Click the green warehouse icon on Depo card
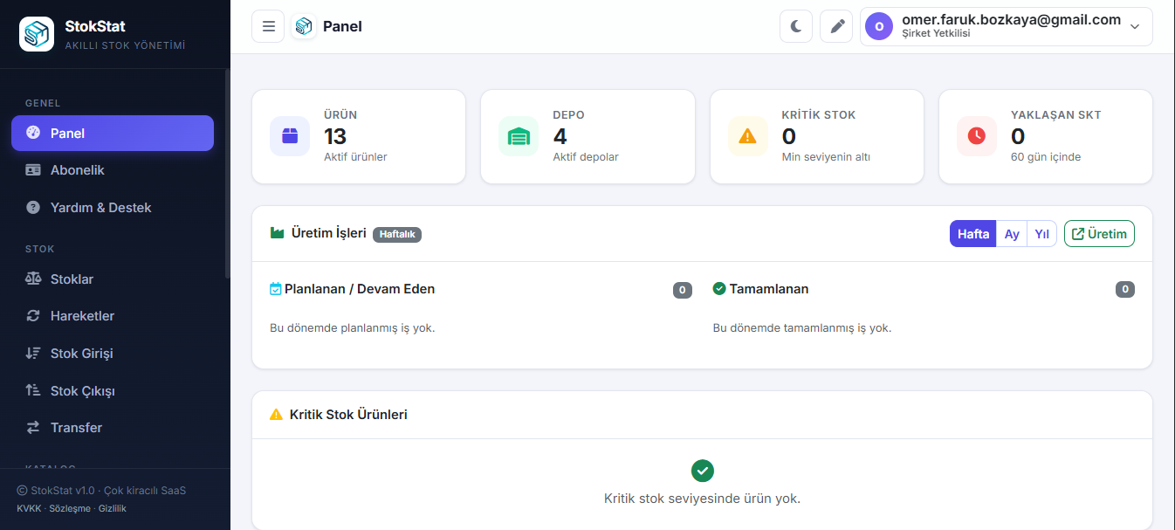1175x530 pixels. (x=519, y=136)
